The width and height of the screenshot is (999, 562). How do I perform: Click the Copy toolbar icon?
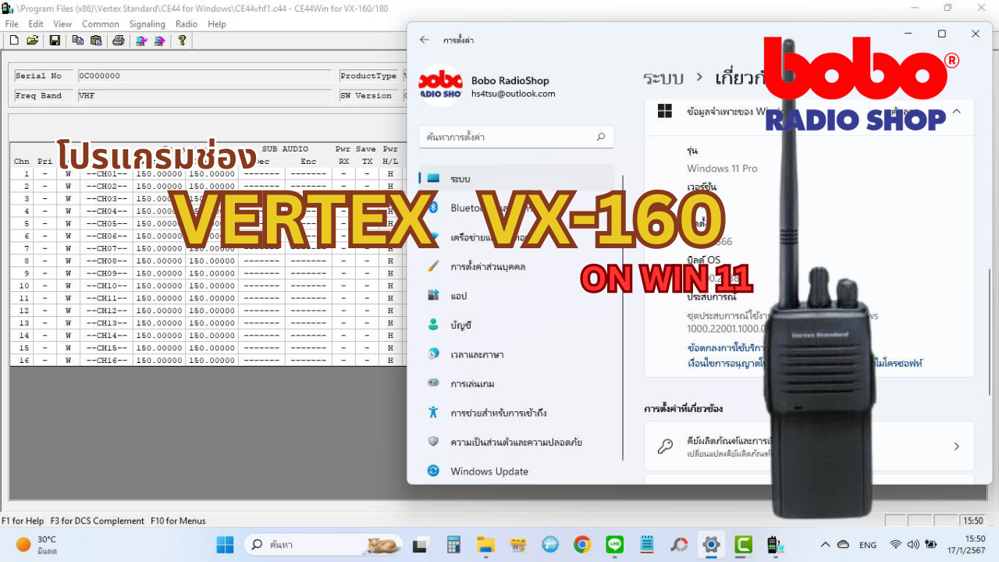[x=77, y=41]
